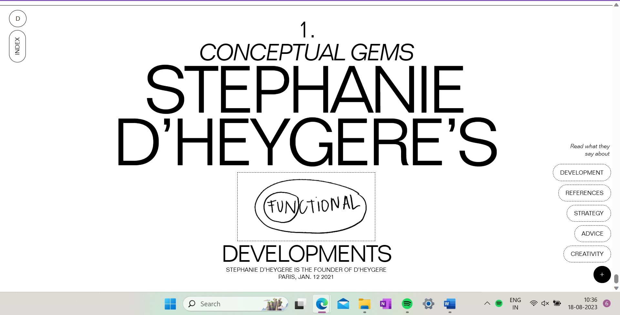Expand more topics with black plus button
620x315 pixels.
coord(602,275)
